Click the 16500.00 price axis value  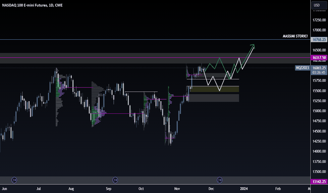click(x=319, y=50)
